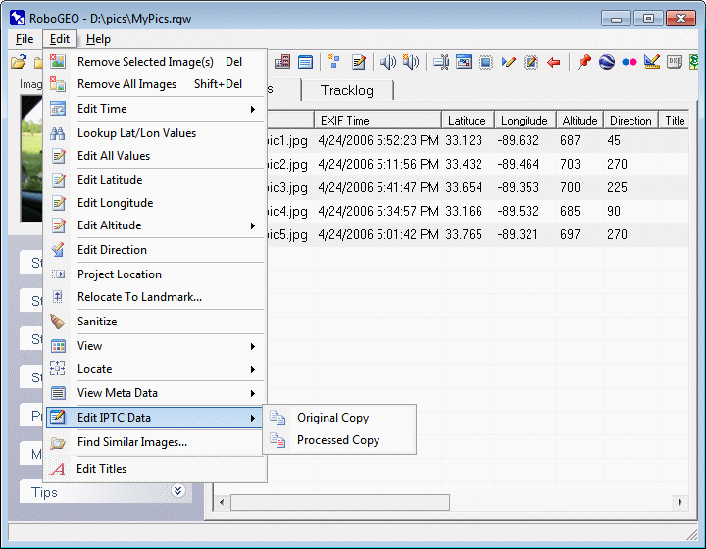The image size is (706, 549).
Task: Click the dotted selection square toolbar icon
Action: [485, 62]
